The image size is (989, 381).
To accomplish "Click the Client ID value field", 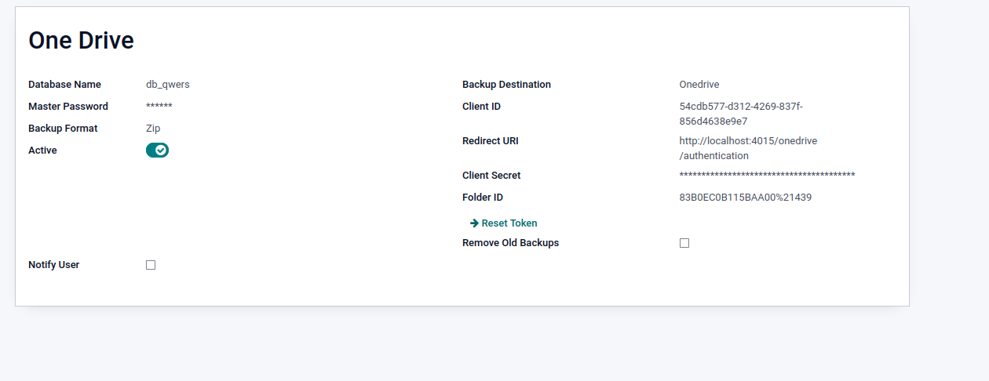I will [x=740, y=114].
